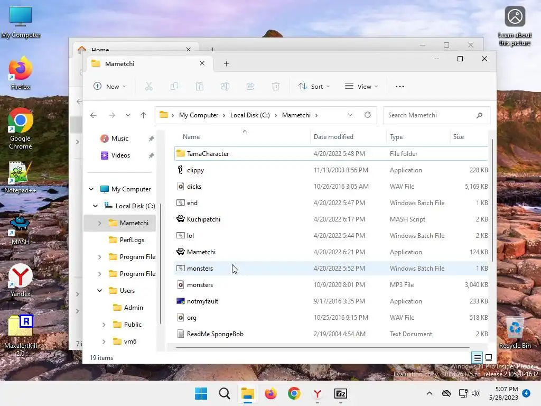
Task: Click the file list horizontal scrollbar
Action: 323,347
